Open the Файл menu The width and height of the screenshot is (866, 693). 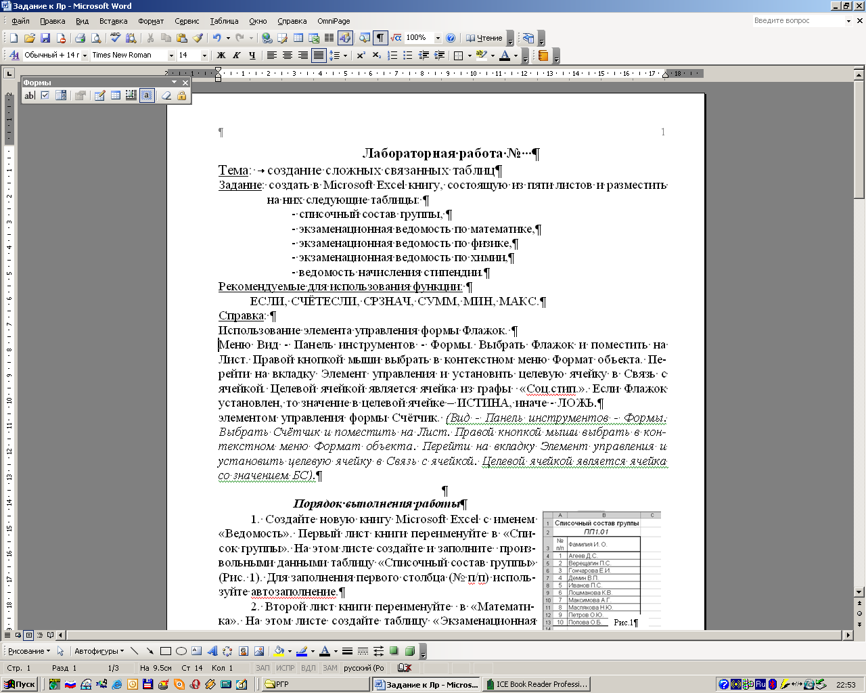click(x=20, y=21)
